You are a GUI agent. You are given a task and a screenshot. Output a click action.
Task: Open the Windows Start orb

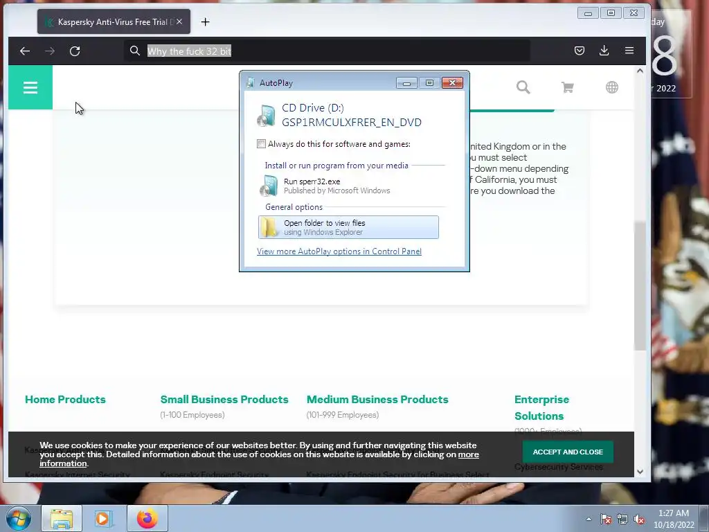(x=19, y=518)
